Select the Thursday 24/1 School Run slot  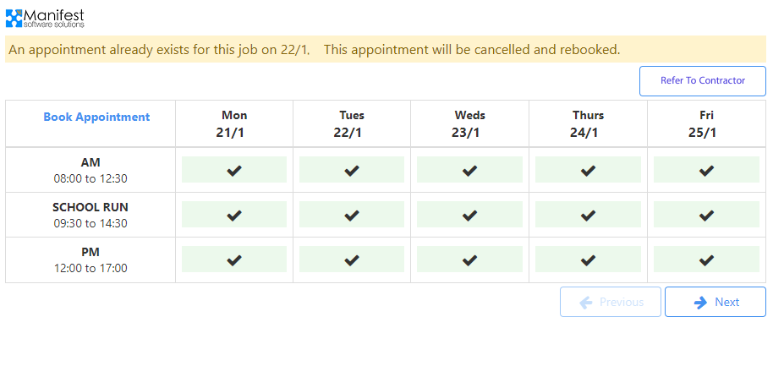coord(588,215)
